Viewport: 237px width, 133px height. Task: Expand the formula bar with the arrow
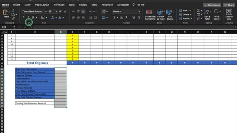click(236, 27)
